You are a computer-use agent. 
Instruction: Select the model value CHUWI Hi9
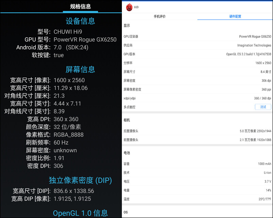coord(68,32)
